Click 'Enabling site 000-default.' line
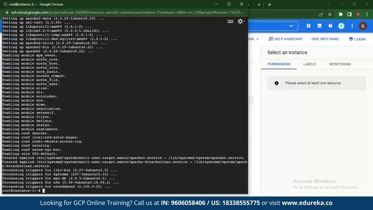373x210 pixels. (30, 154)
